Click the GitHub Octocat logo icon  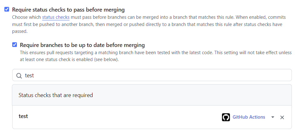tap(226, 117)
